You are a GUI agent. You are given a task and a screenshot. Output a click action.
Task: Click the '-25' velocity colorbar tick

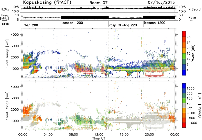pos(190,108)
